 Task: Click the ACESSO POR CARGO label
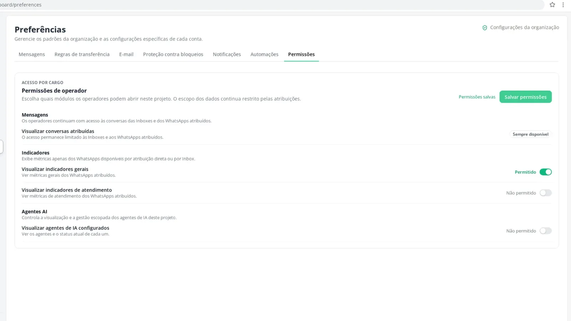[42, 82]
